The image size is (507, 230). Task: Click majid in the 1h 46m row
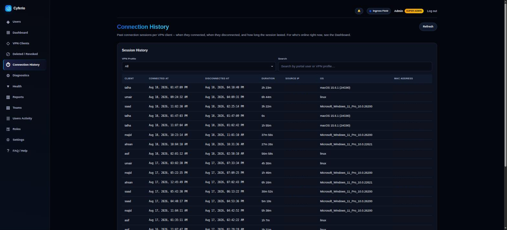(x=128, y=173)
